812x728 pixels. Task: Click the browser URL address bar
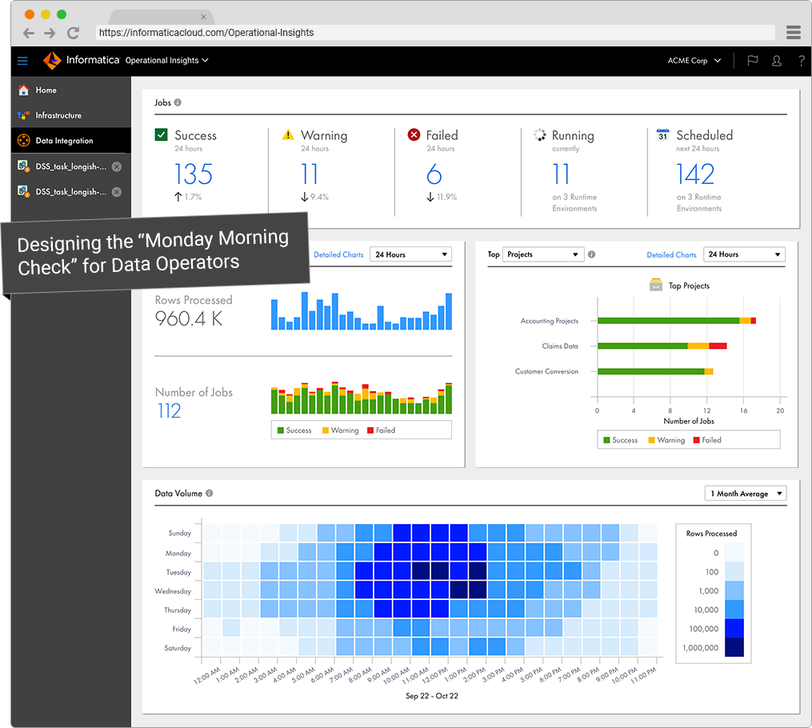pos(435,33)
